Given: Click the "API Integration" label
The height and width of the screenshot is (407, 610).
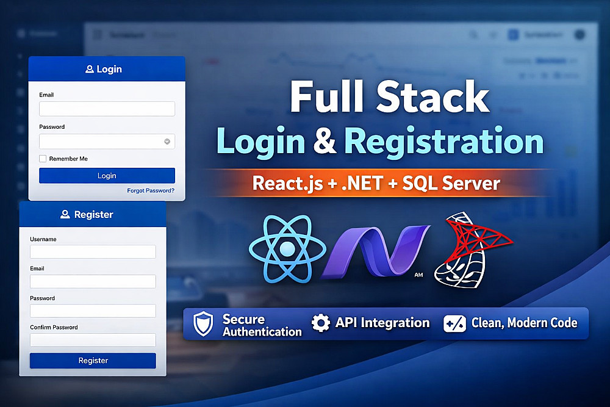Looking at the screenshot, I should click(x=382, y=323).
